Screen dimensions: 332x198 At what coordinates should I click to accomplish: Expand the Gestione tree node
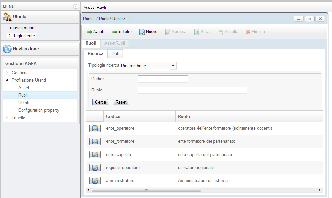7,73
